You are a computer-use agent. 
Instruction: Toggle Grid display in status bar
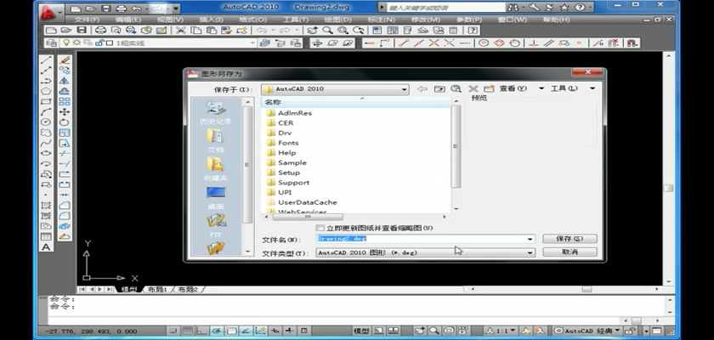[187, 331]
